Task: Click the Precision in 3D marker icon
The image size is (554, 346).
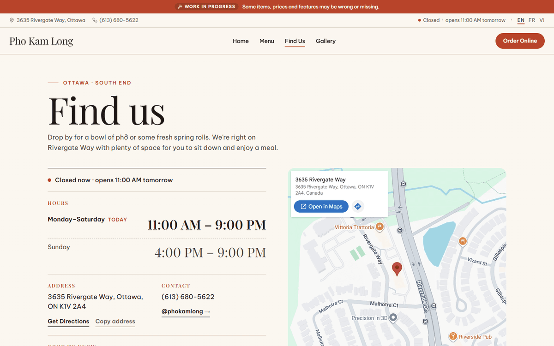Action: pos(393,317)
